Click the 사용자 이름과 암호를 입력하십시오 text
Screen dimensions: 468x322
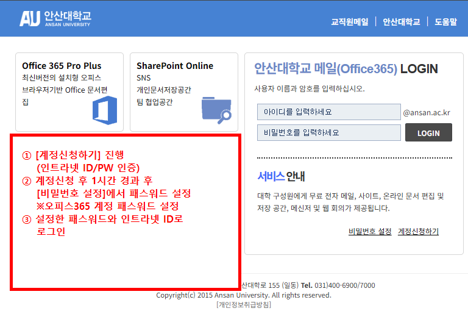click(310, 88)
